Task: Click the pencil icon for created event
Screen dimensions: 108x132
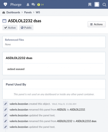Action: coord(6,104)
